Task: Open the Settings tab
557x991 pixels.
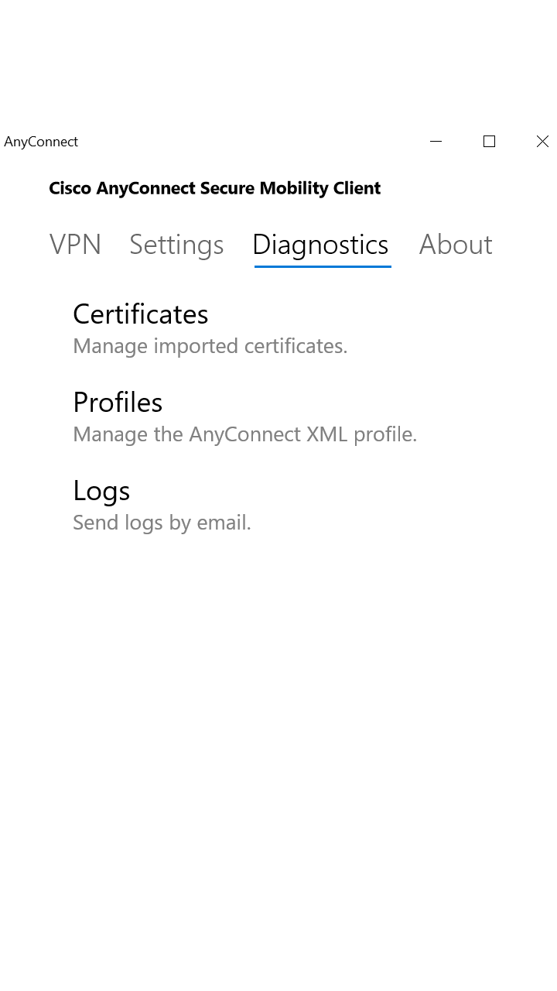Action: tap(176, 244)
